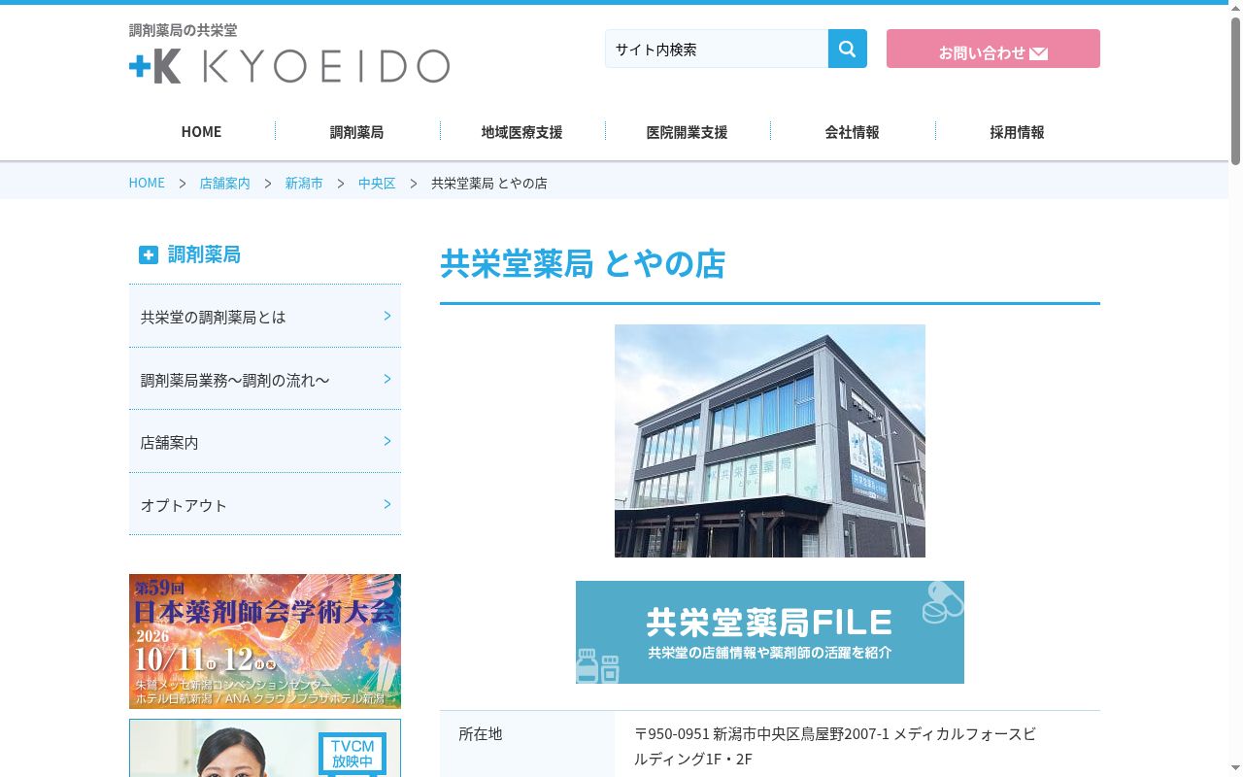Click the page title 共栄堂薬局 とやの店

coord(583,263)
